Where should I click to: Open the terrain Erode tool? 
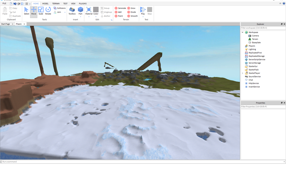pyautogui.click(x=132, y=12)
